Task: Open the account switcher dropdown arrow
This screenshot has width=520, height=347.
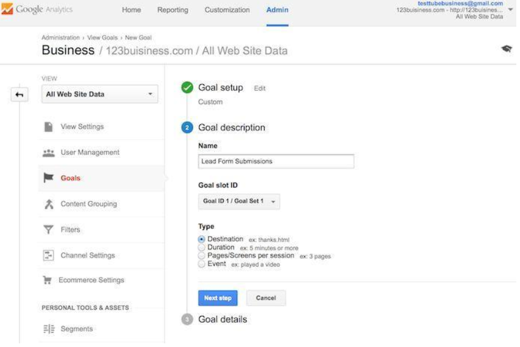Action: 510,10
